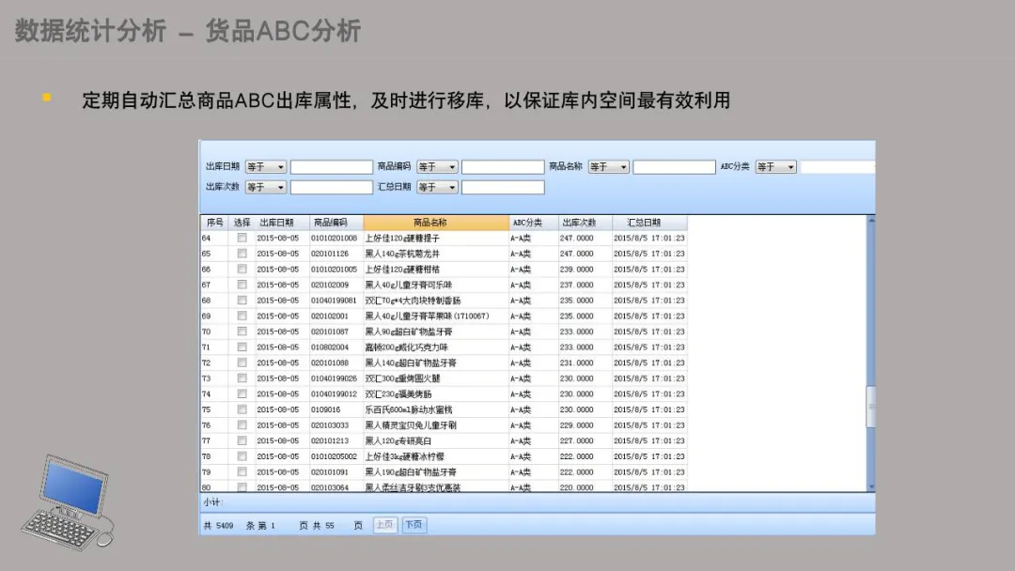The image size is (1015, 571).
Task: Click the scroll-down arrow of the table scrollbar
Action: 871,486
